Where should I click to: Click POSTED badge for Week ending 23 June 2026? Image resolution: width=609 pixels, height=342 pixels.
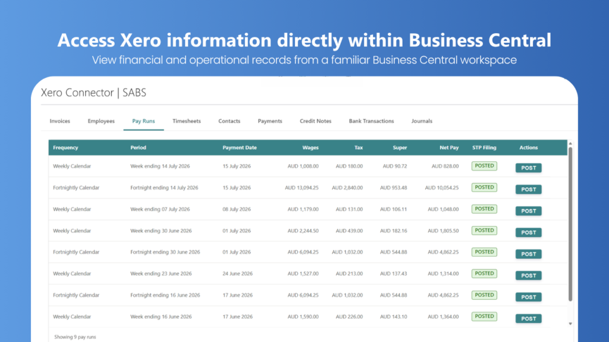(484, 273)
